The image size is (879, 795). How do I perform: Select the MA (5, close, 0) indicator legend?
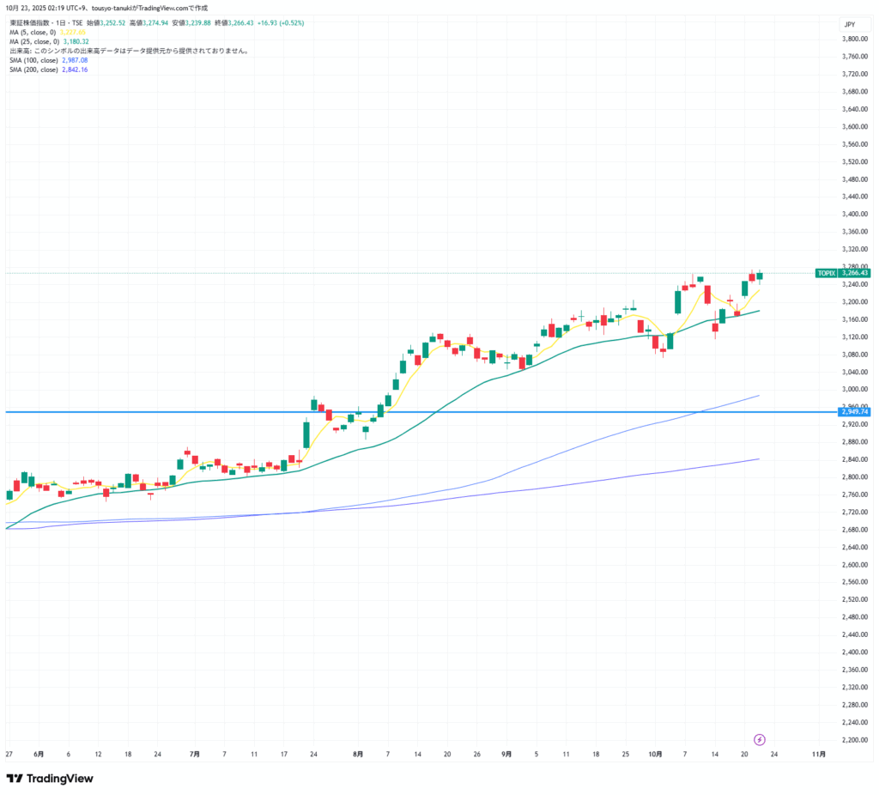click(x=34, y=32)
